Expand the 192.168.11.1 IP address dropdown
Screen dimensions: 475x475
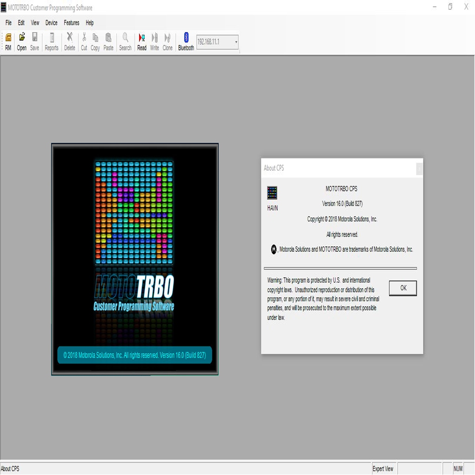click(236, 42)
